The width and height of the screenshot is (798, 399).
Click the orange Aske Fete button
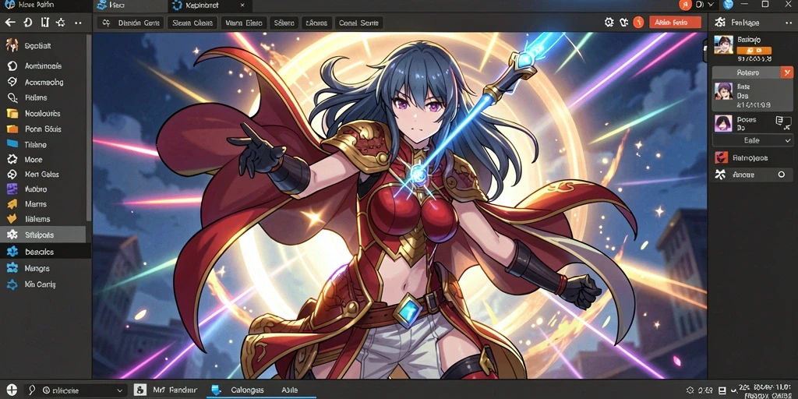[x=676, y=23]
